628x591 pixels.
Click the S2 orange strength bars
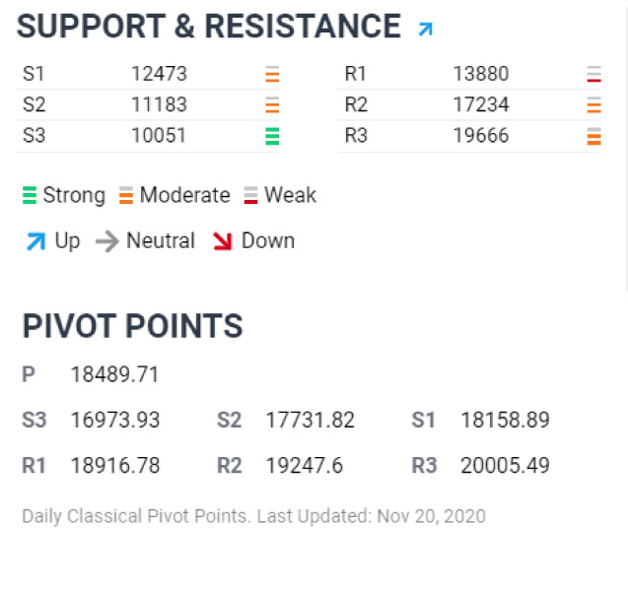272,104
